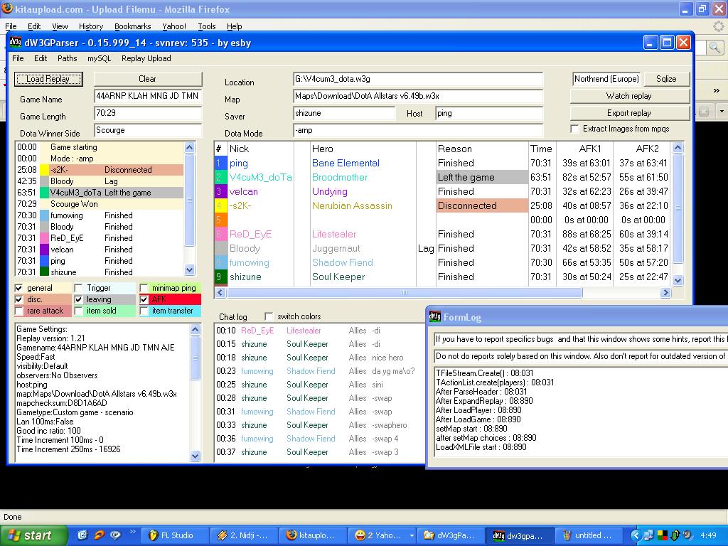Image resolution: width=728 pixels, height=546 pixels.
Task: Click the player table horizontal scrollbar thumb
Action: click(405, 292)
